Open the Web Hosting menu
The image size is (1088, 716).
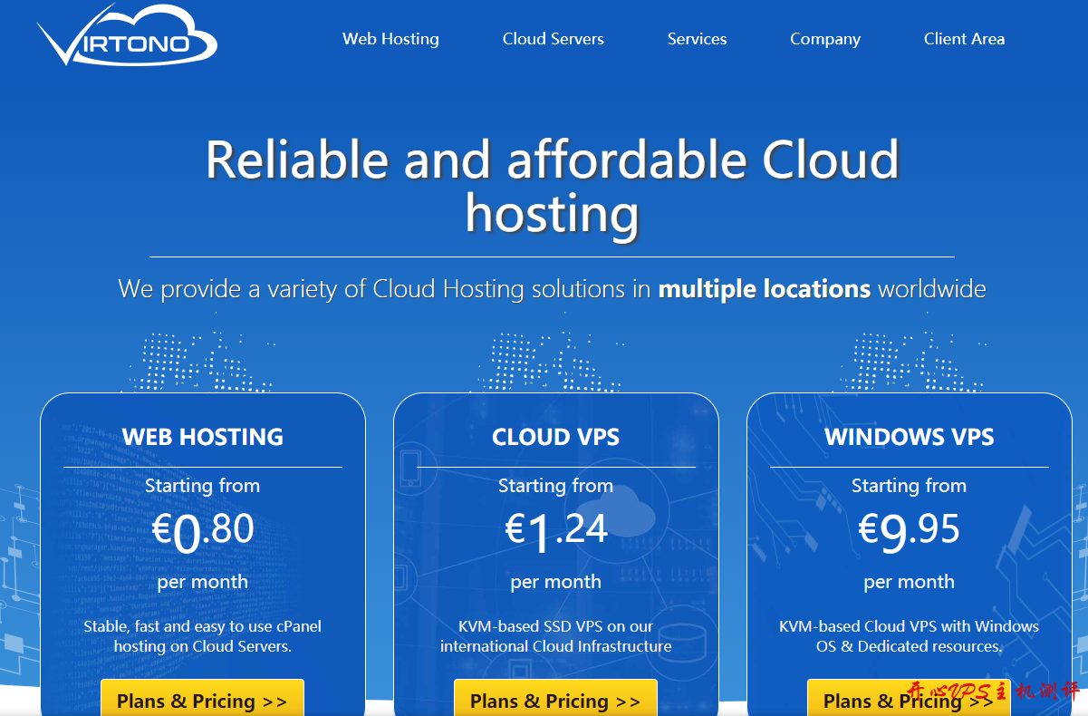pos(390,39)
